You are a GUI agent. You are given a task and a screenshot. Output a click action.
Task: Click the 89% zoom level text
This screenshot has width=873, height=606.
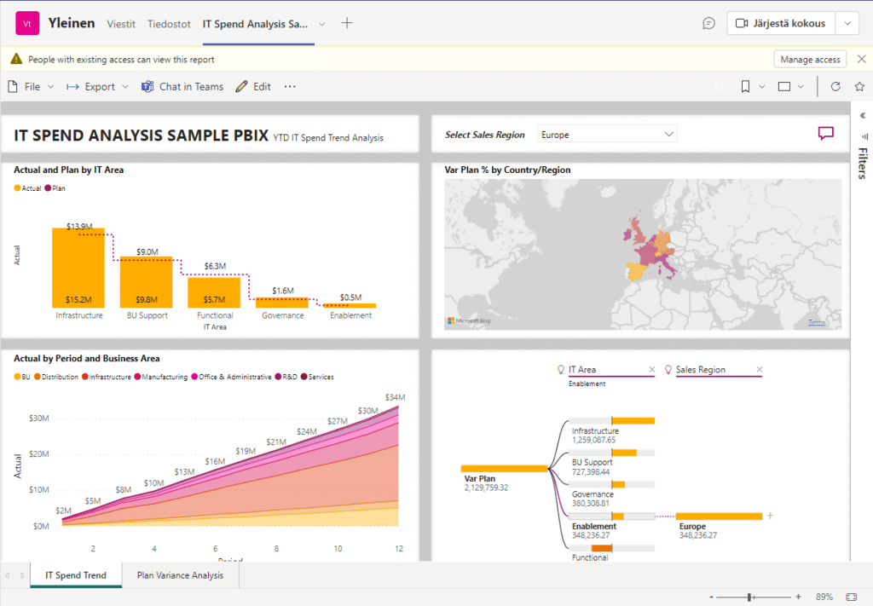[824, 597]
